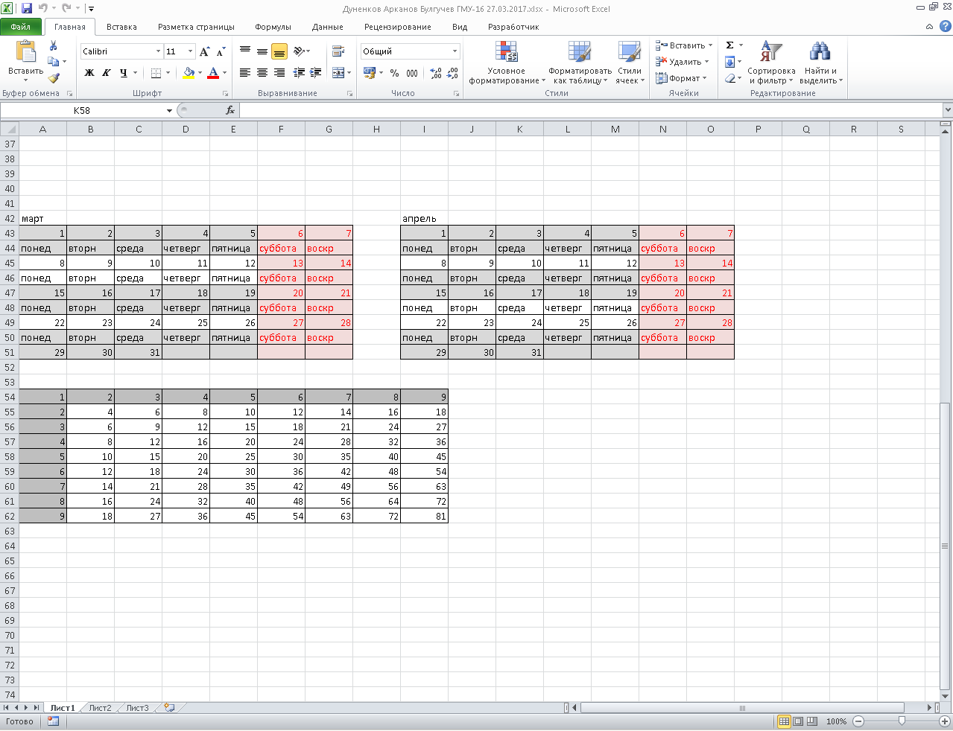Image resolution: width=953 pixels, height=731 pixels.
Task: Click the text orientation icon
Action: tap(299, 51)
